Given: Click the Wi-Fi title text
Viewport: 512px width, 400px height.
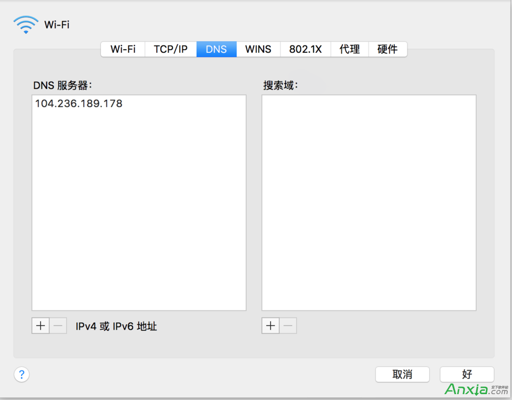Looking at the screenshot, I should [x=57, y=25].
